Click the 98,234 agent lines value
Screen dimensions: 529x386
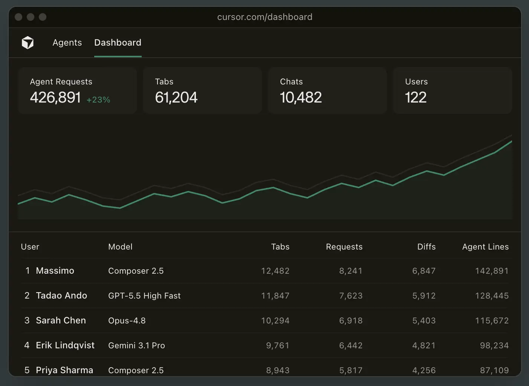494,346
